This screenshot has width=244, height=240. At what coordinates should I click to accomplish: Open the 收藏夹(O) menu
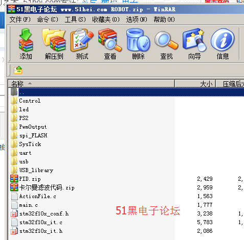[106, 19]
